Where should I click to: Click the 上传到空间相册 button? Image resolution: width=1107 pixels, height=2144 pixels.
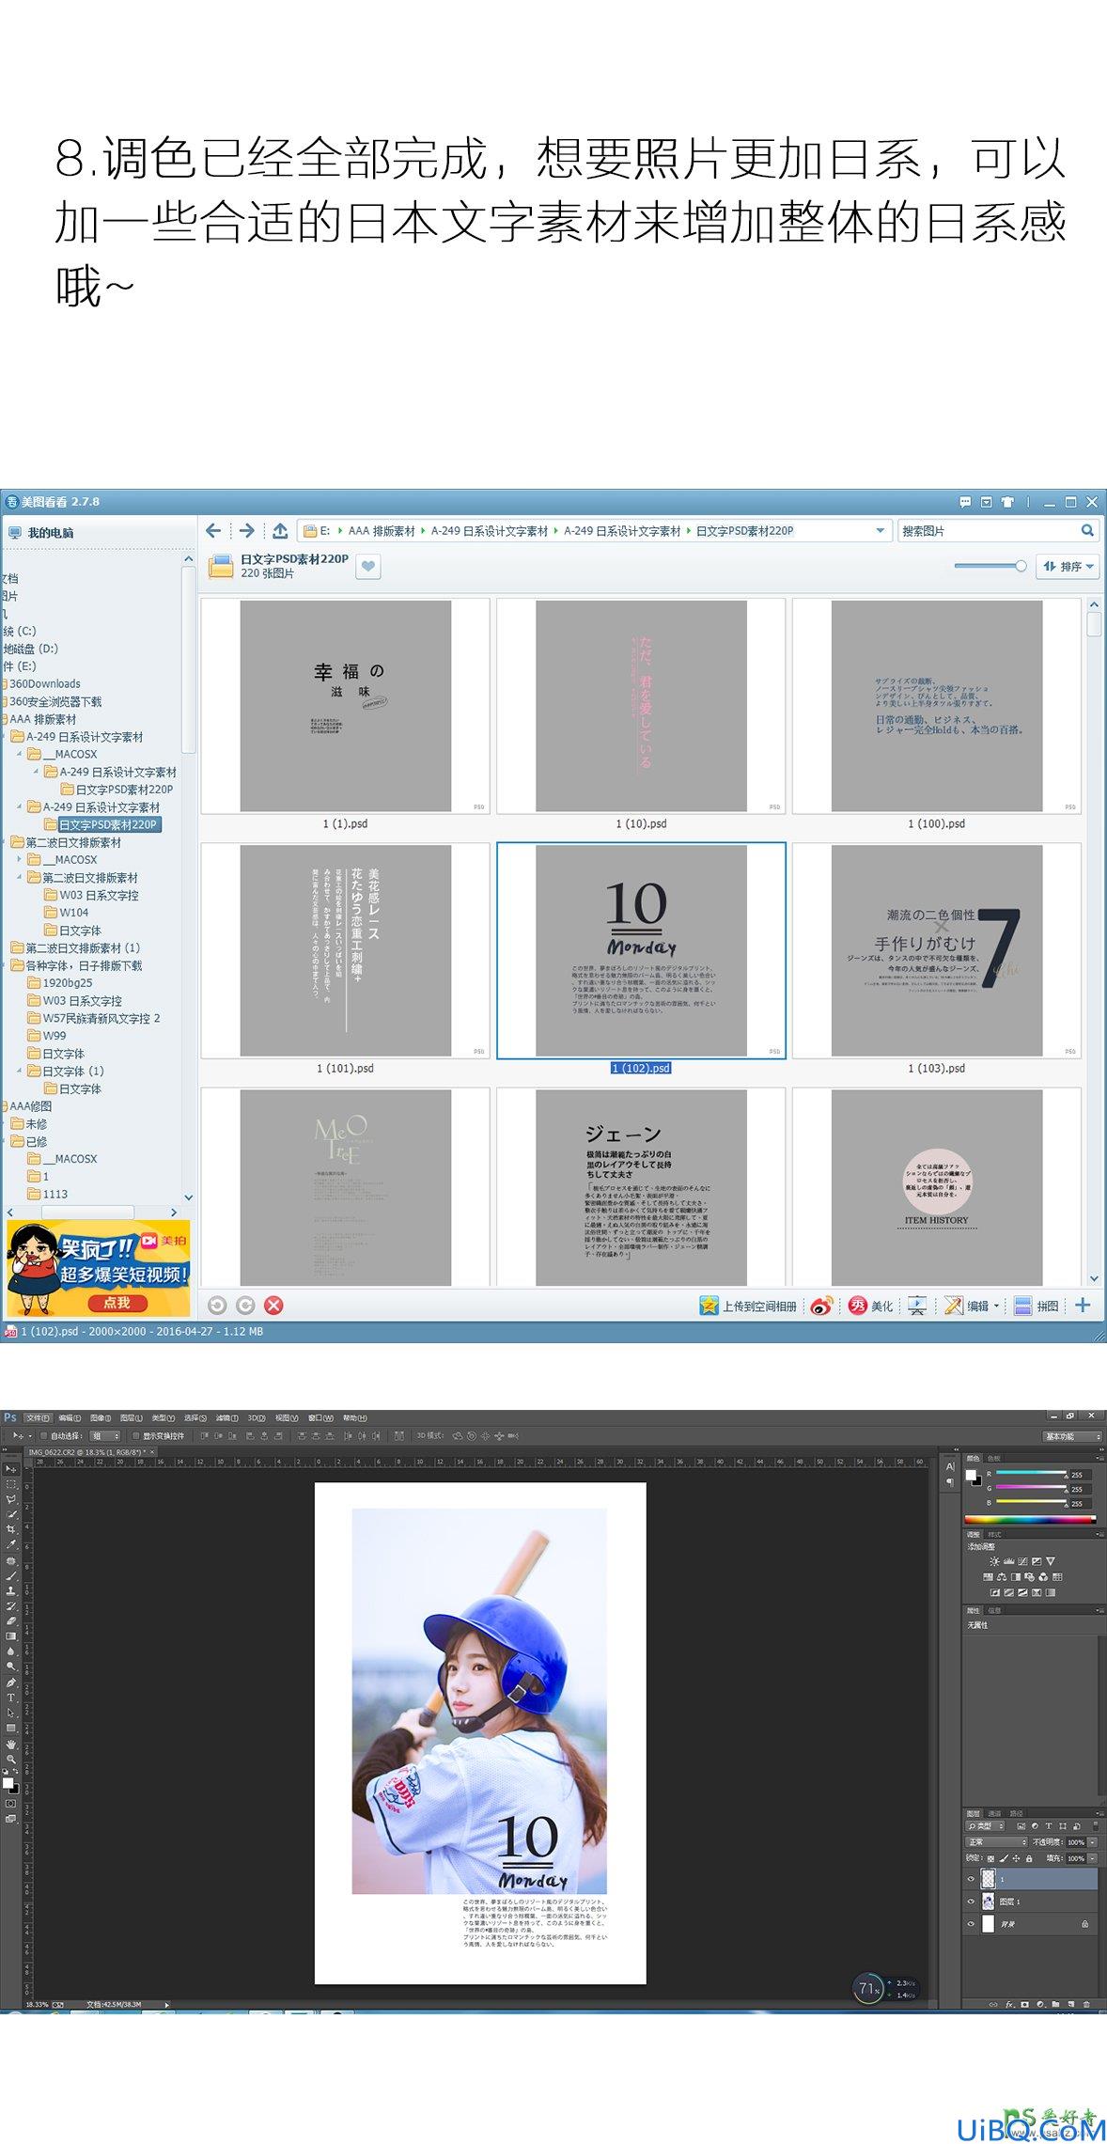(747, 1307)
